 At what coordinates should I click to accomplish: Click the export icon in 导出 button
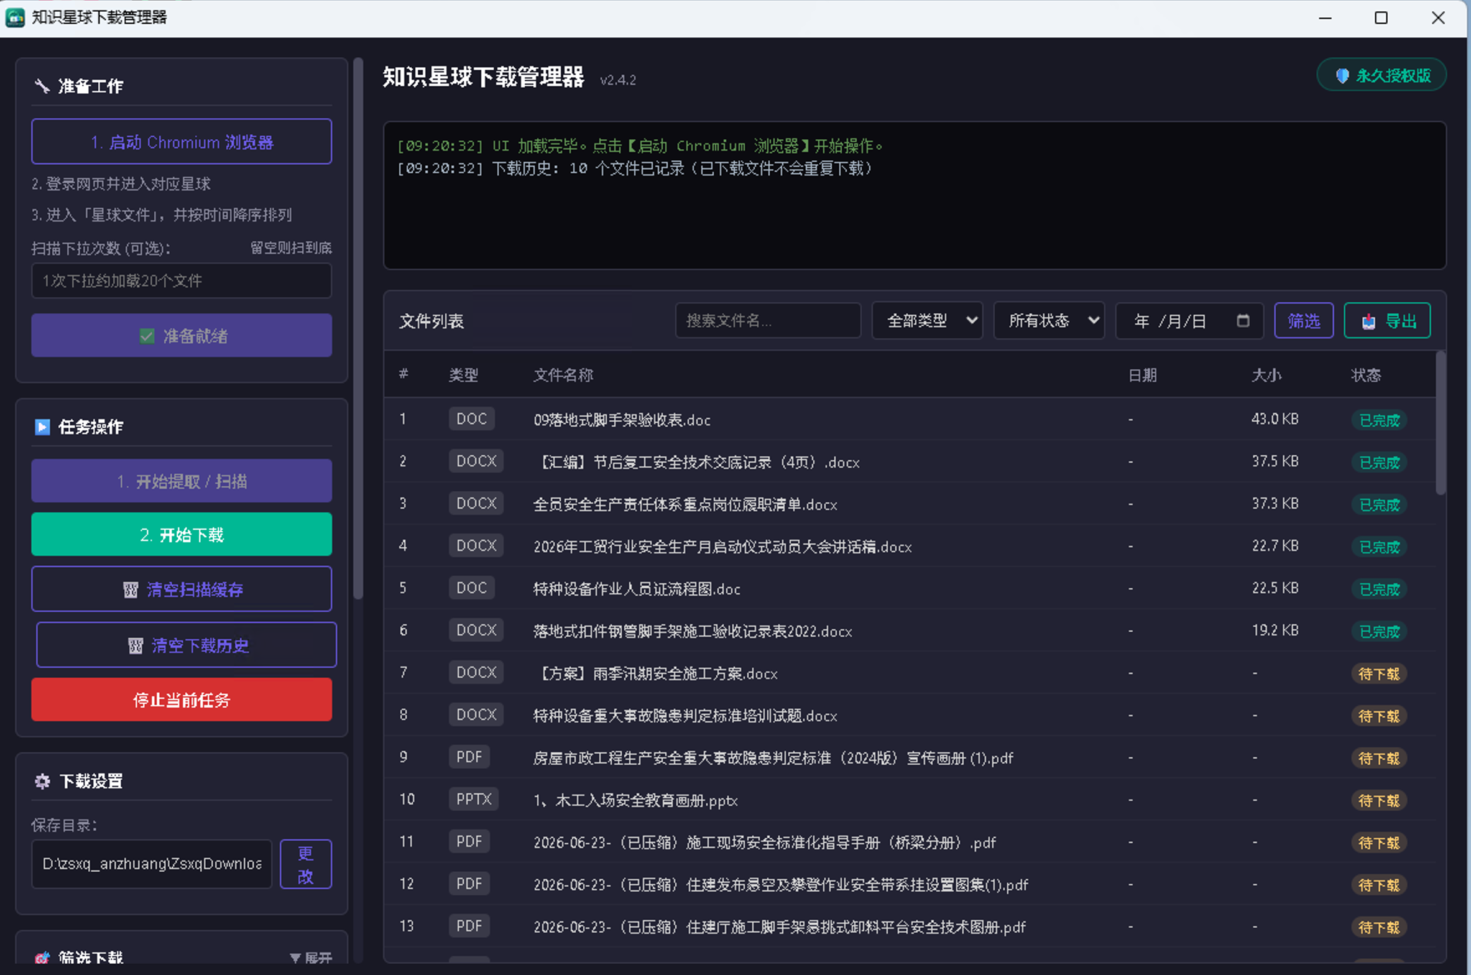[1368, 321]
